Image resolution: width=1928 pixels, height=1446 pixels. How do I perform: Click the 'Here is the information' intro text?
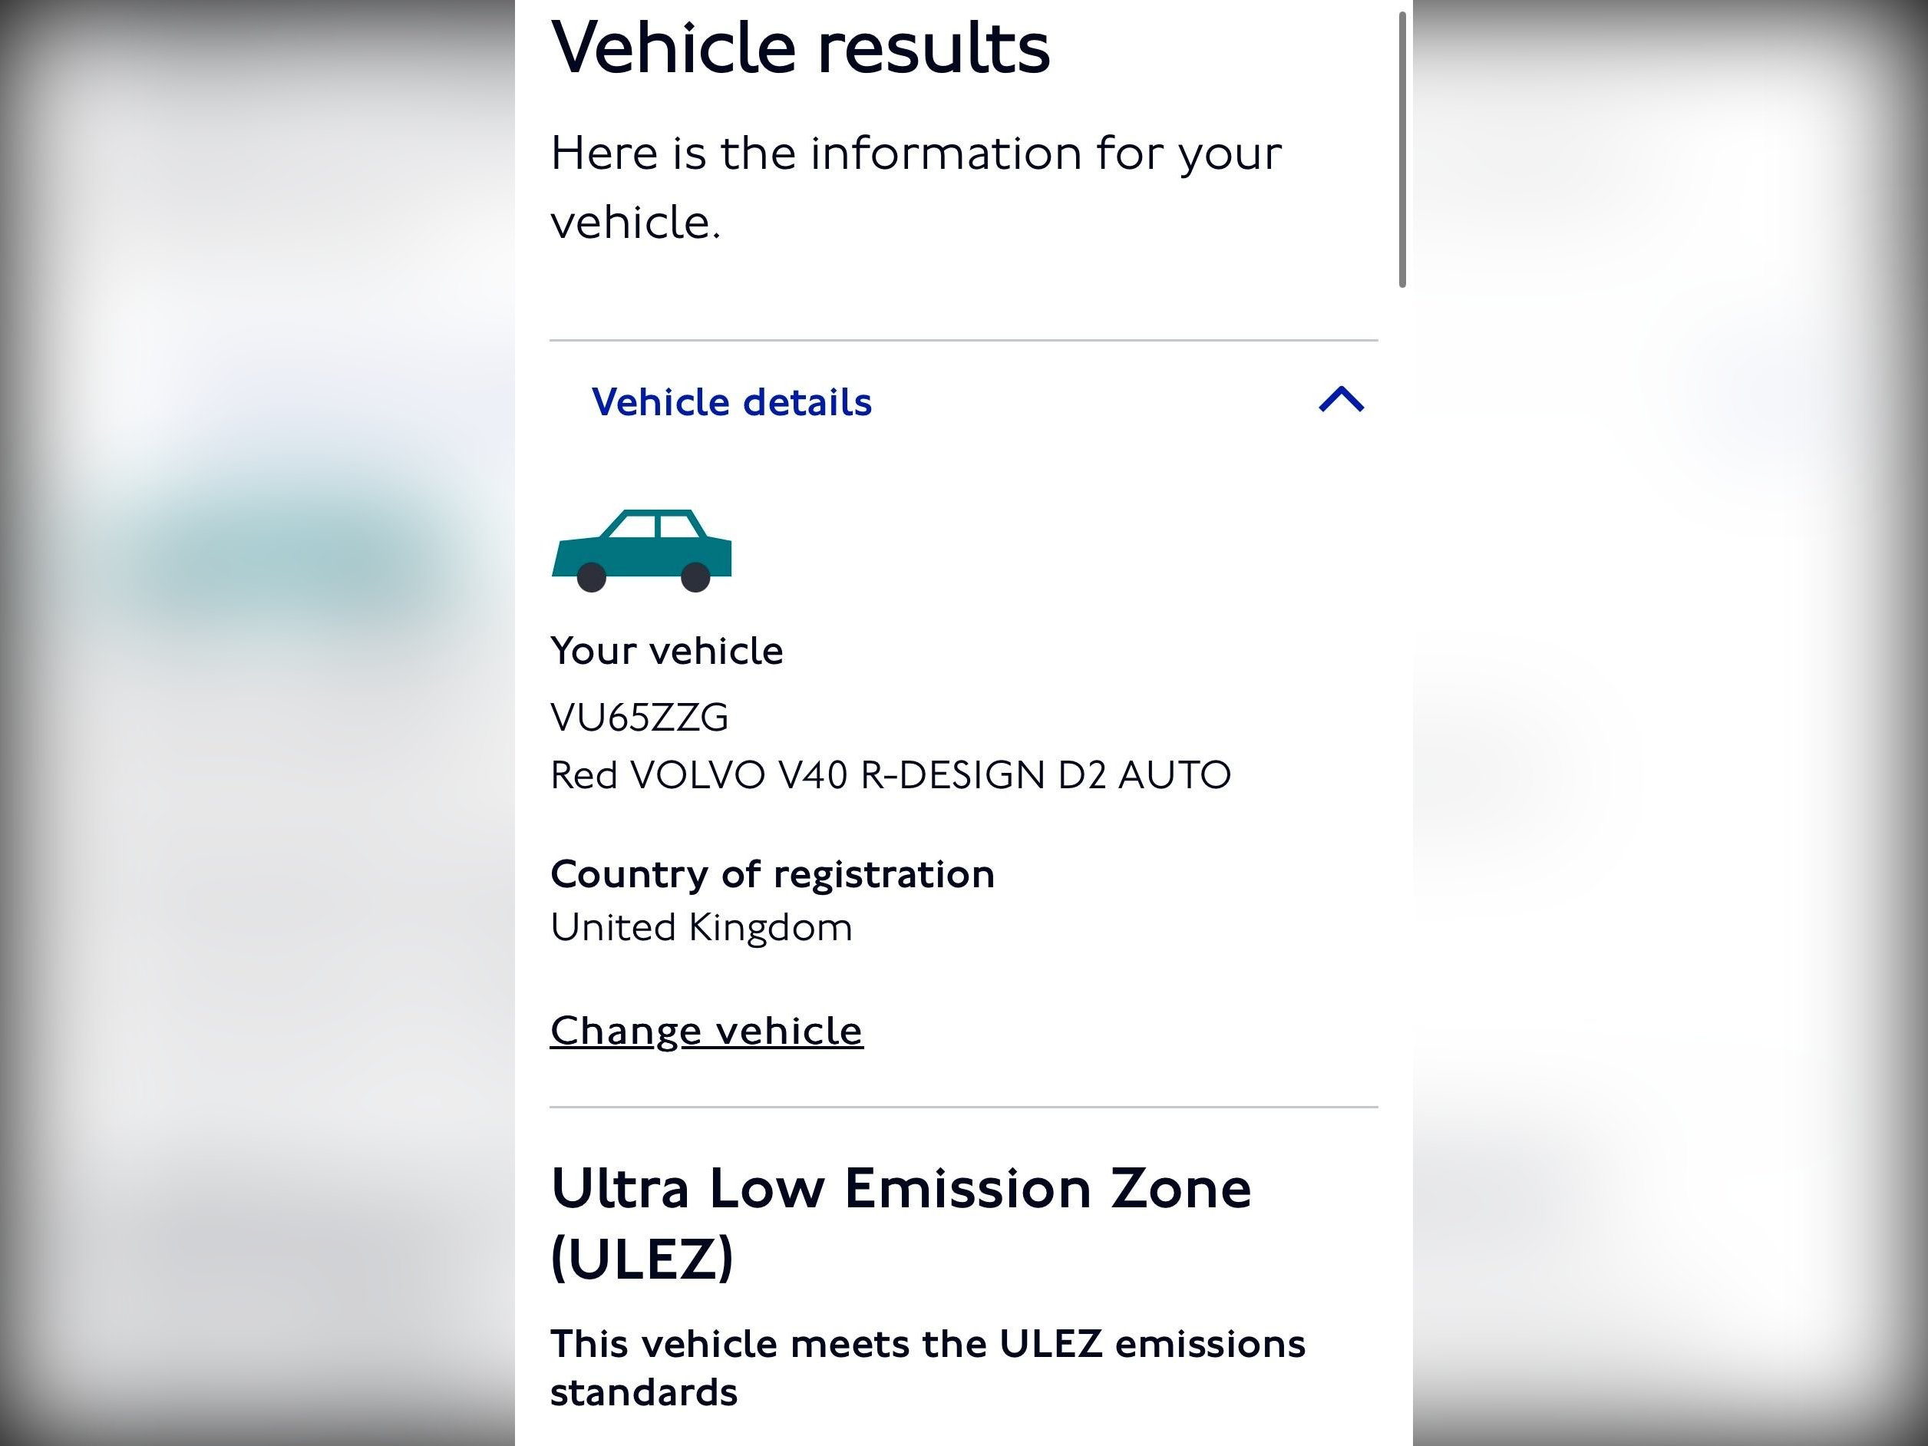(x=915, y=187)
